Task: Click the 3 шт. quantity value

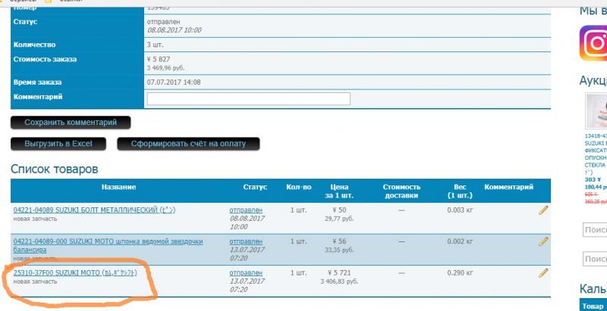Action: pyautogui.click(x=156, y=45)
